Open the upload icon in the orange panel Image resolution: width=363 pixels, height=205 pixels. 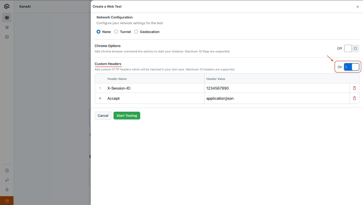pyautogui.click(x=7, y=200)
